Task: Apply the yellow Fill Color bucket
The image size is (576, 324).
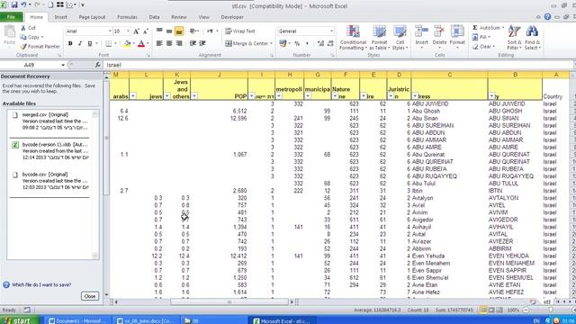Action: (127, 44)
